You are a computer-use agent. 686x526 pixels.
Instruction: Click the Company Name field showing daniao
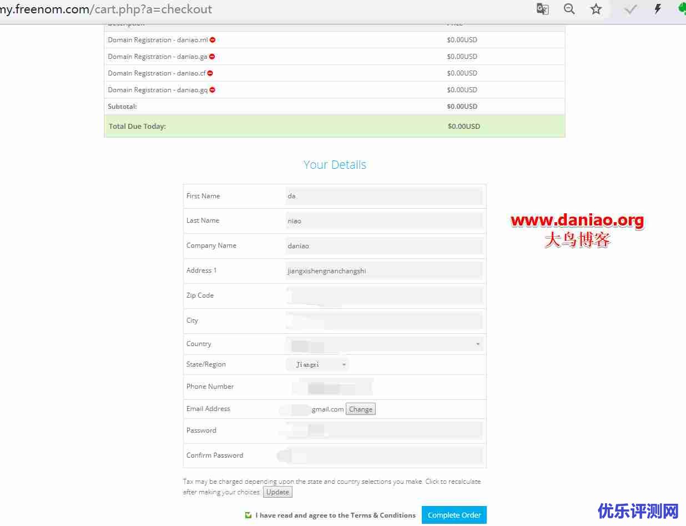[x=383, y=246]
